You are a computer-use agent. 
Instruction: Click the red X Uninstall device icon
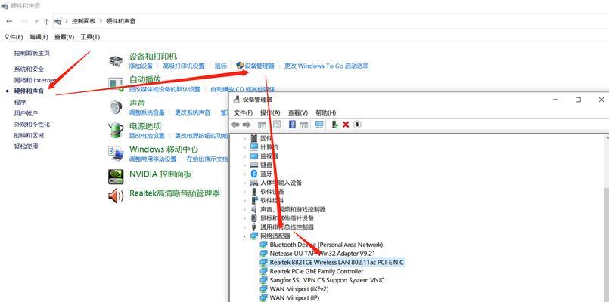(346, 125)
